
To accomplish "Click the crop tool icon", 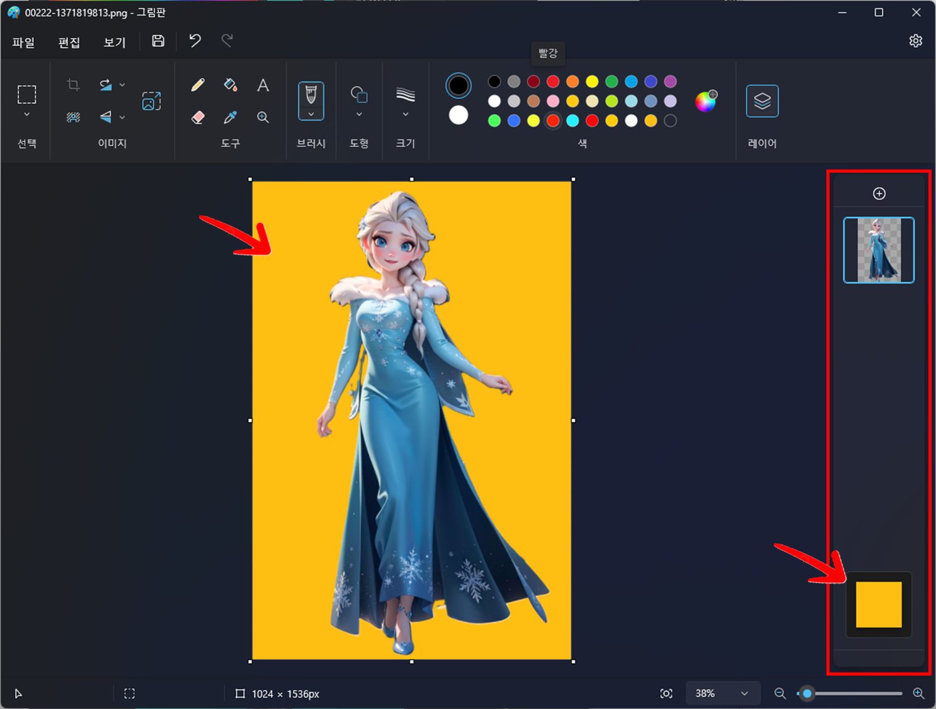I will tap(73, 84).
